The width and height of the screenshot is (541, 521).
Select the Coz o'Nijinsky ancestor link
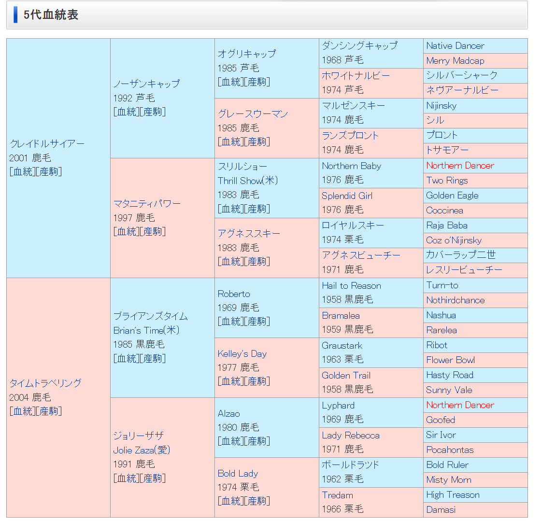click(454, 240)
